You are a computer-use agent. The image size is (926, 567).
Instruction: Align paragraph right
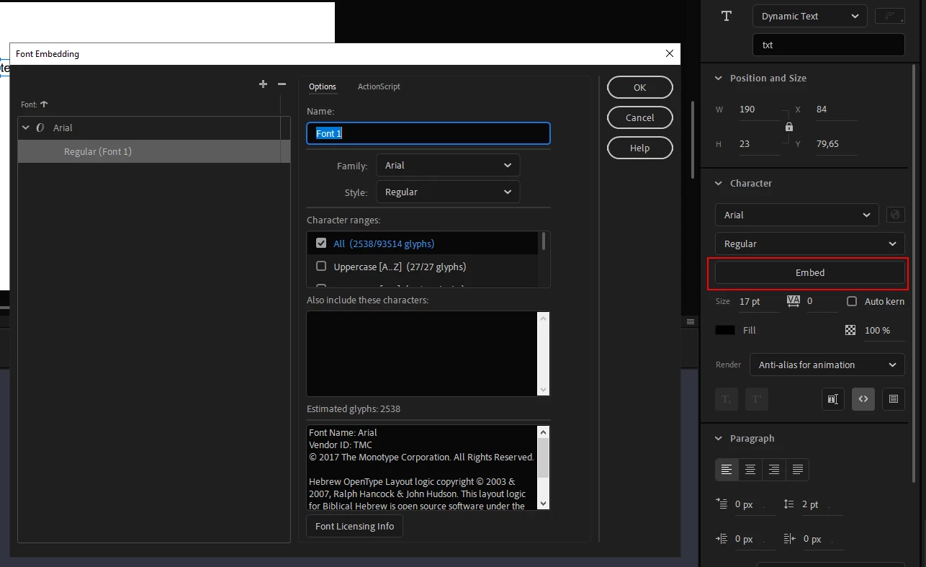coord(774,470)
